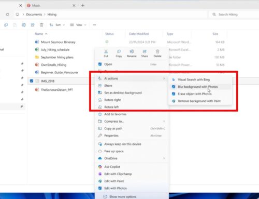Choose Blur background with Photos
This screenshot has height=199, width=259.
(x=200, y=87)
